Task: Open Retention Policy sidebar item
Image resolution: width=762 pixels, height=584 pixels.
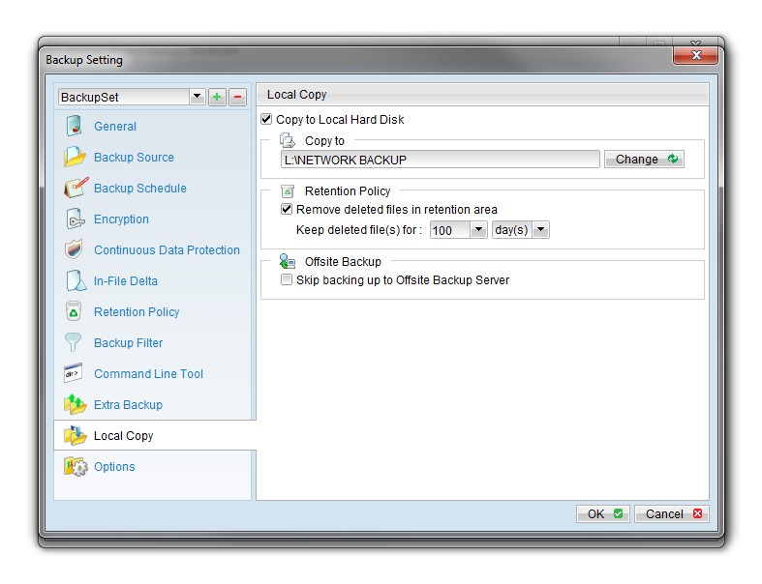Action: pos(137,312)
